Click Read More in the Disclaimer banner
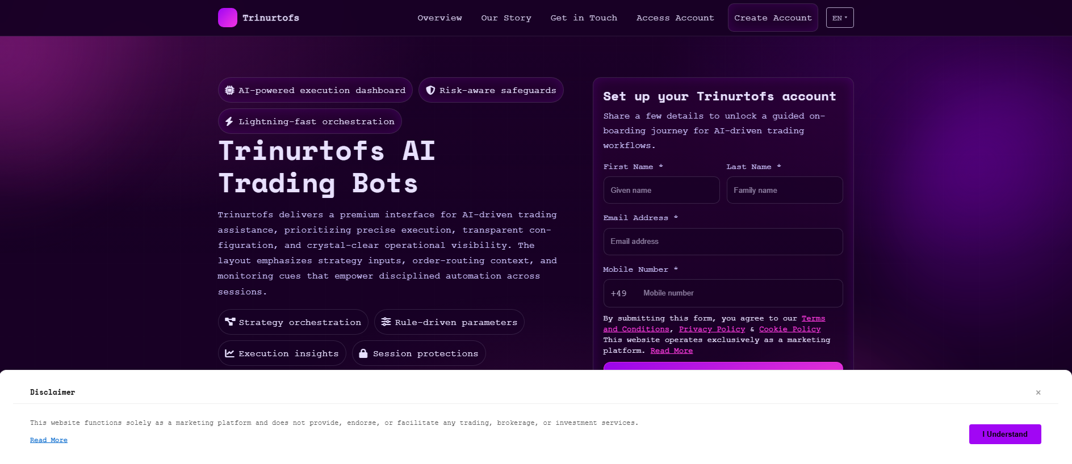 [49, 440]
